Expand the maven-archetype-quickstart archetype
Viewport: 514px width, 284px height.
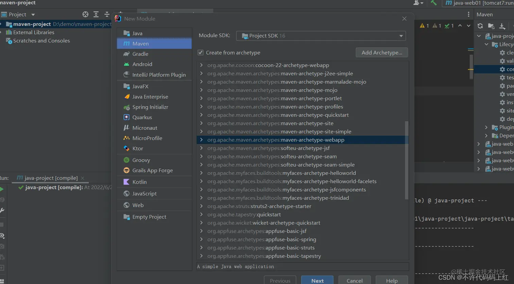coord(201,115)
